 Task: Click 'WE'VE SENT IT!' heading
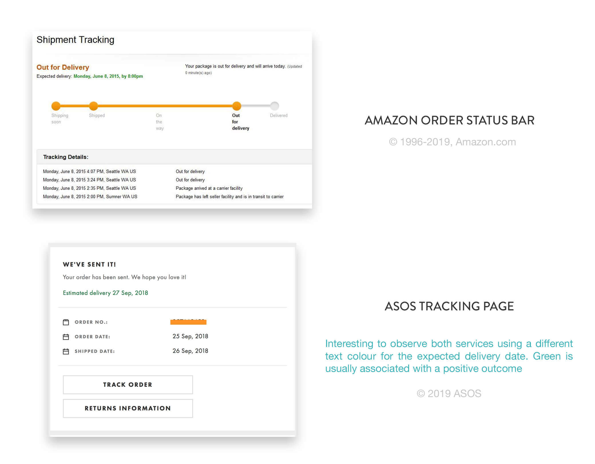point(89,264)
